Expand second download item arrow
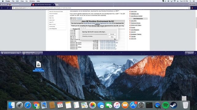Image resolution: width=197 pixels, height=110 pixels. click(42, 53)
